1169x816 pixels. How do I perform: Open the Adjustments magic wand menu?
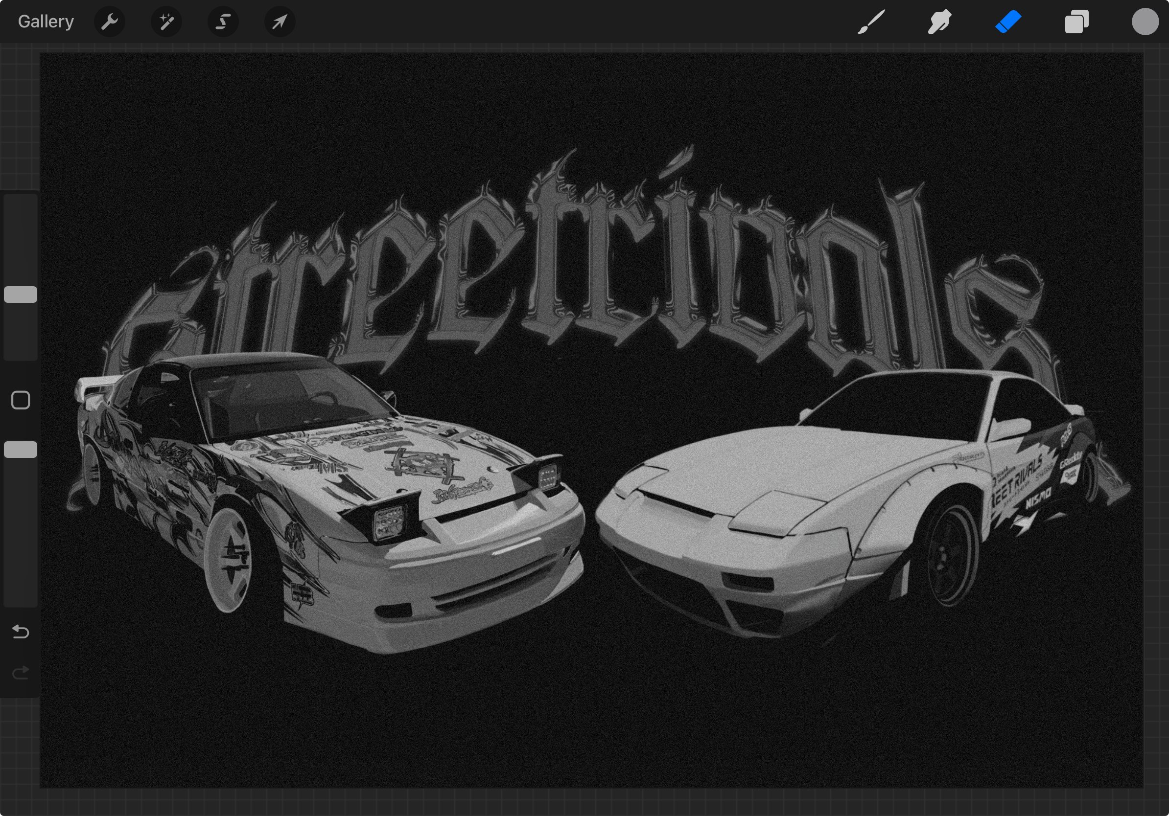pos(166,22)
